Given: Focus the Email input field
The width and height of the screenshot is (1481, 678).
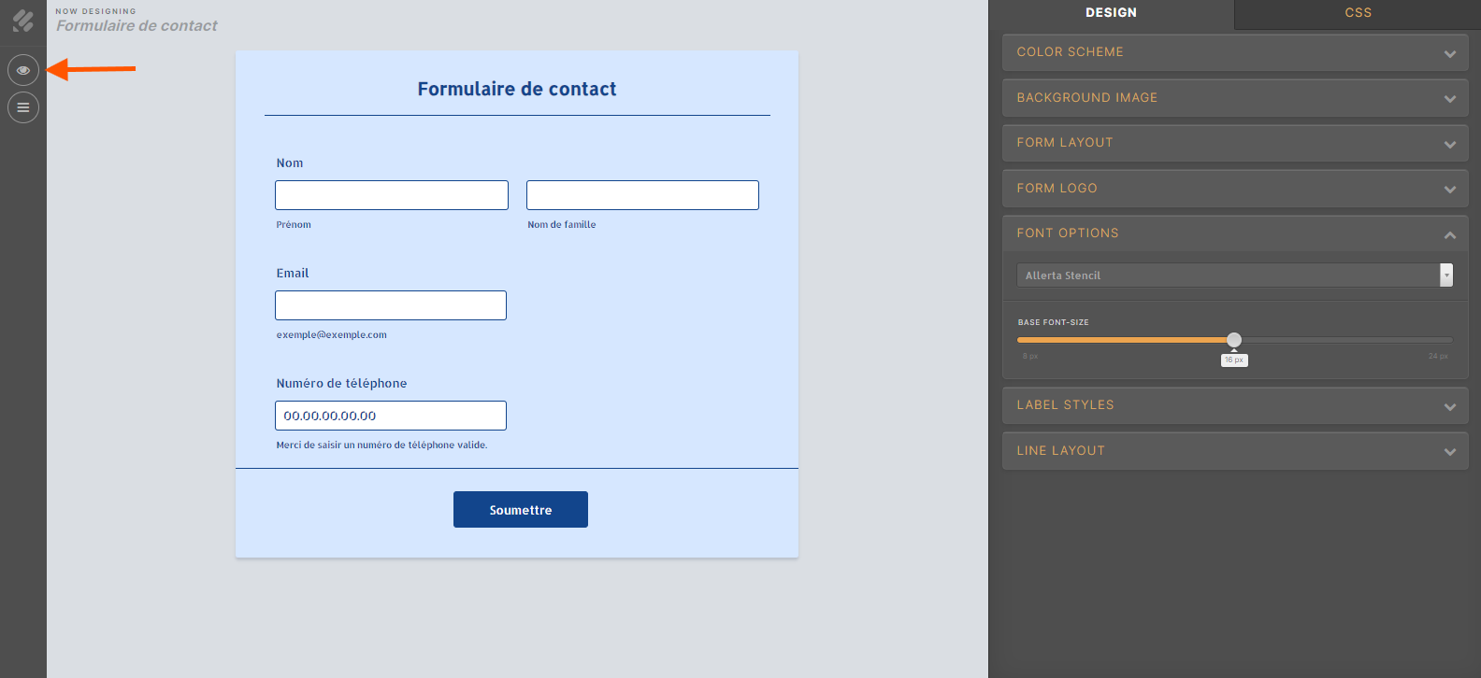Looking at the screenshot, I should [x=391, y=305].
